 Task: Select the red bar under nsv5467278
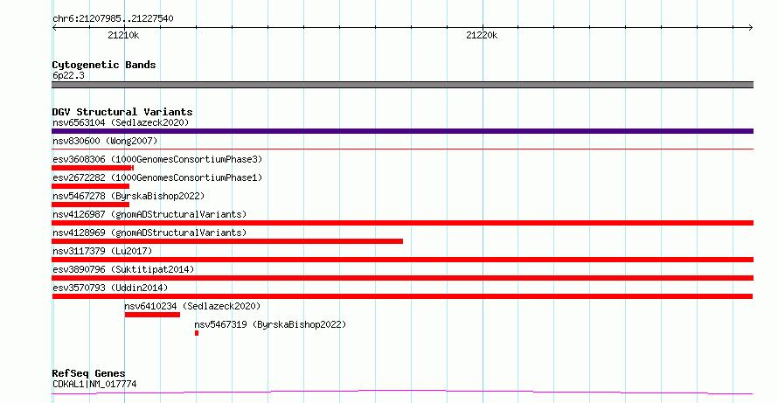tap(90, 205)
